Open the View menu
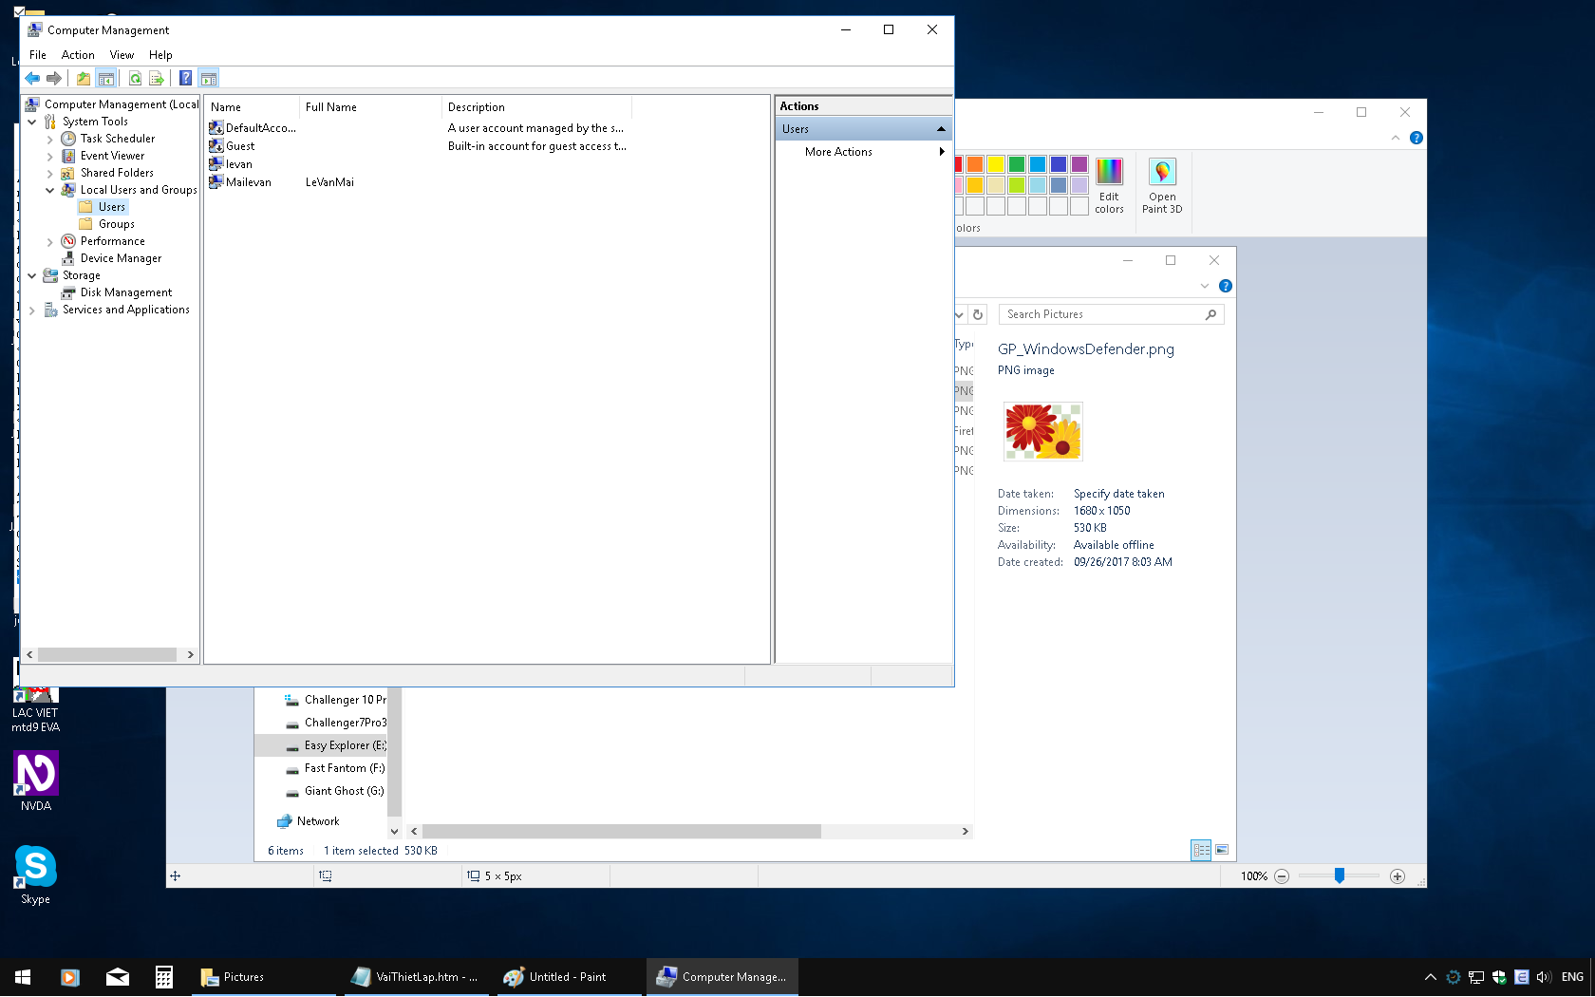The image size is (1595, 997). [122, 54]
